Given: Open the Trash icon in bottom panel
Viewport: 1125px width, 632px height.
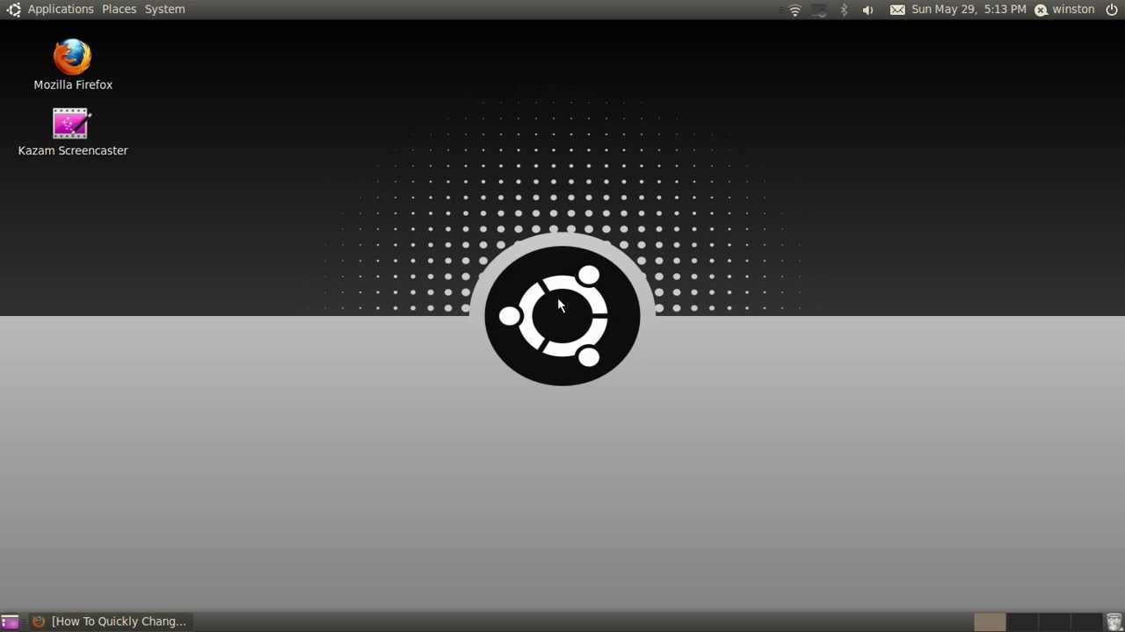Looking at the screenshot, I should tap(1114, 621).
